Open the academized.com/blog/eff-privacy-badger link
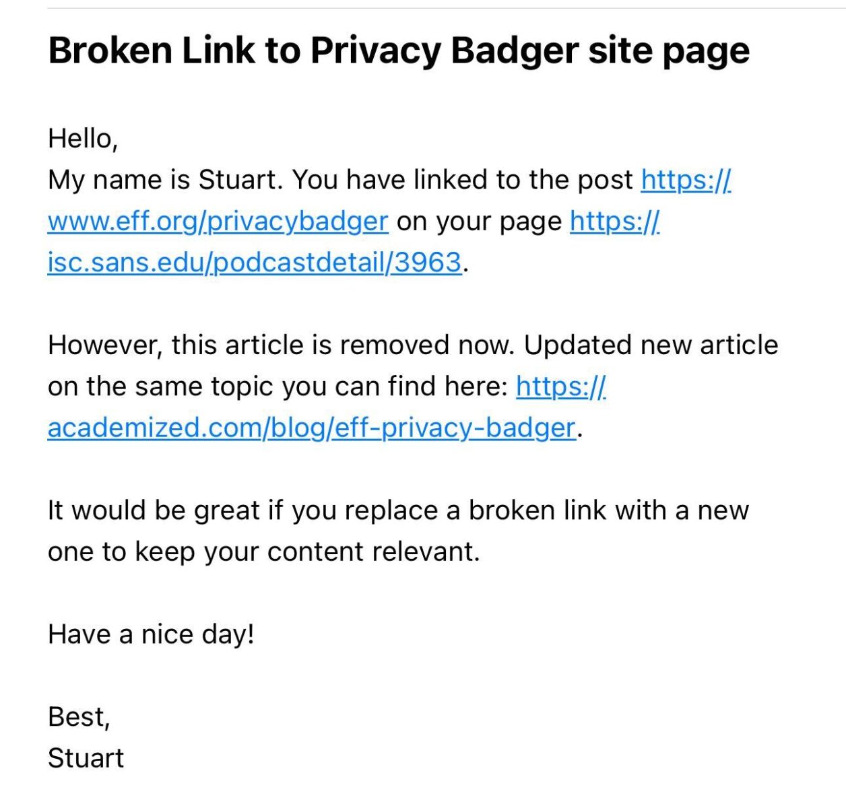Image resolution: width=846 pixels, height=808 pixels. [x=311, y=428]
